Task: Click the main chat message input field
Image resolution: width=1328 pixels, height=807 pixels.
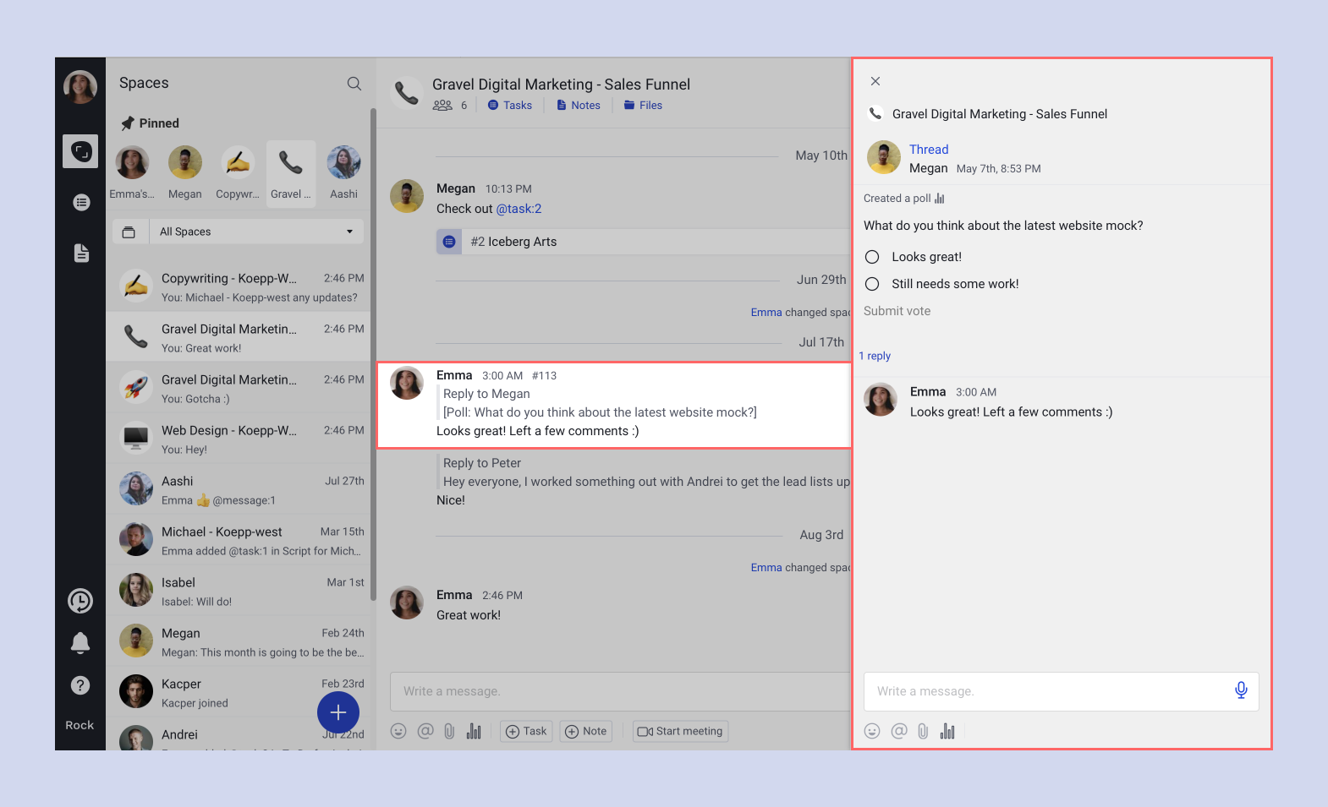Action: [x=617, y=691]
